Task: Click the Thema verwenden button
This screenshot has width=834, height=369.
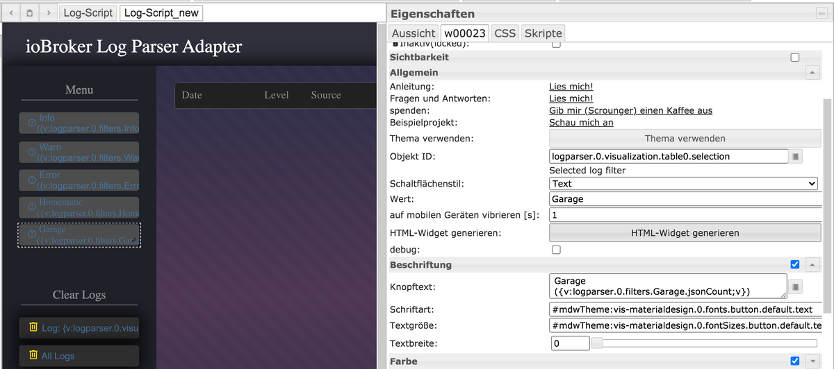Action: coord(685,138)
